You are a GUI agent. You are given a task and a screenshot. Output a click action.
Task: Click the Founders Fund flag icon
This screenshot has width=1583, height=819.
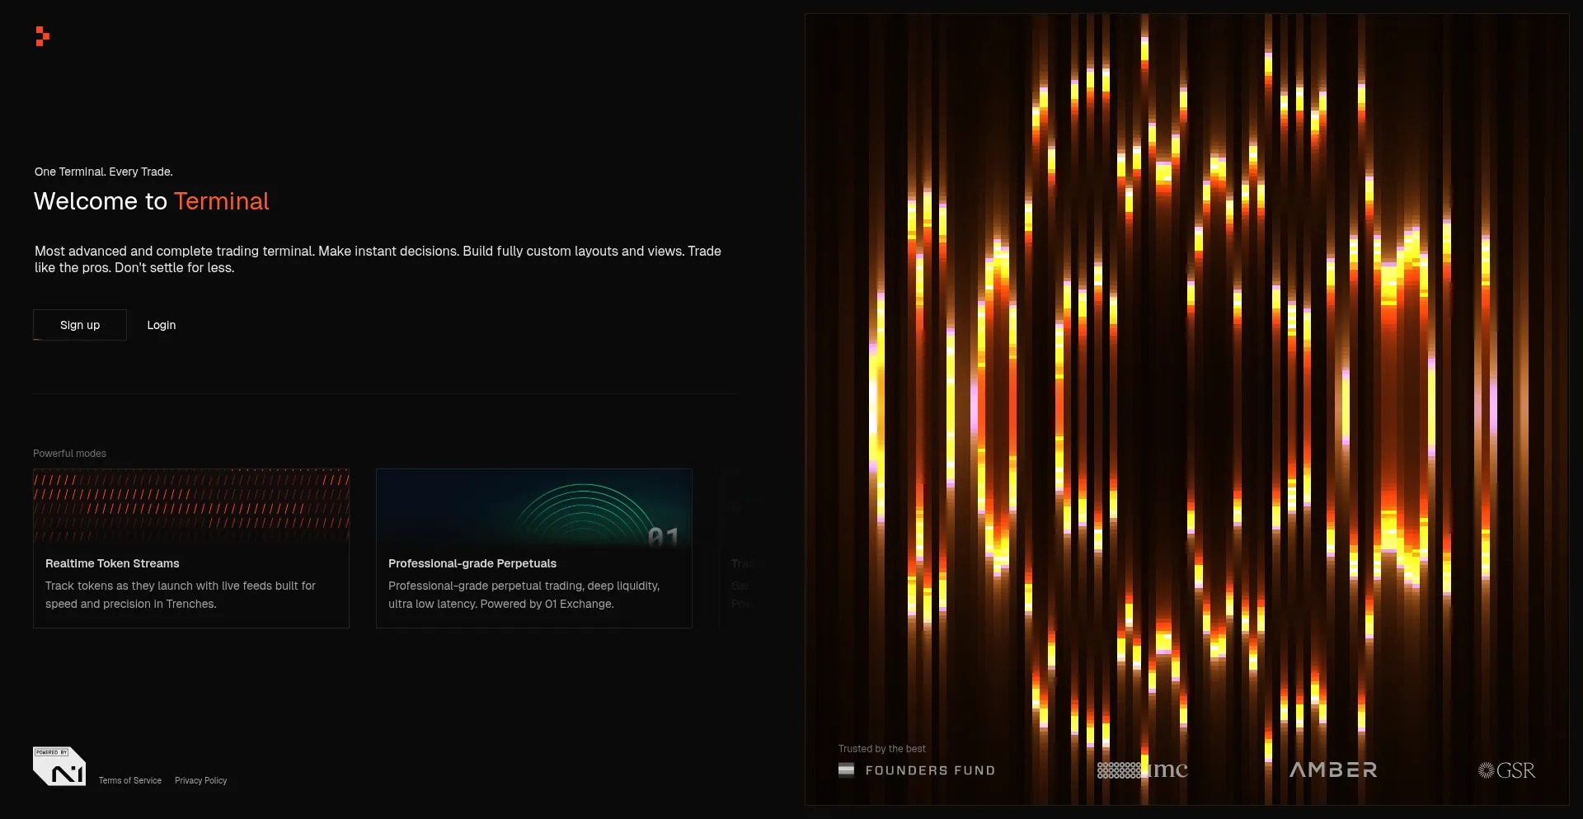click(x=846, y=770)
